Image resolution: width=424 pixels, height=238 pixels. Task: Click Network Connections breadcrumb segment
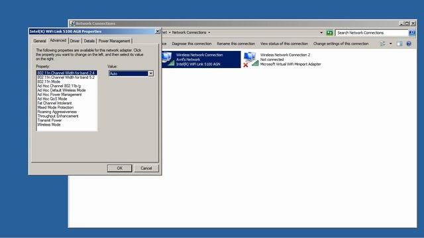189,32
